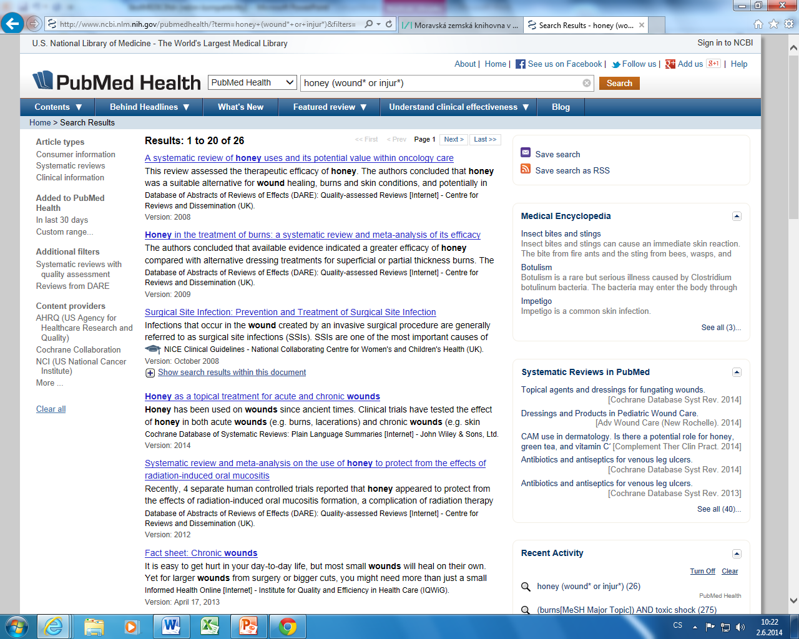Screen dimensions: 799x639
Task: Click the PubMed Health logo
Action: coord(117,82)
